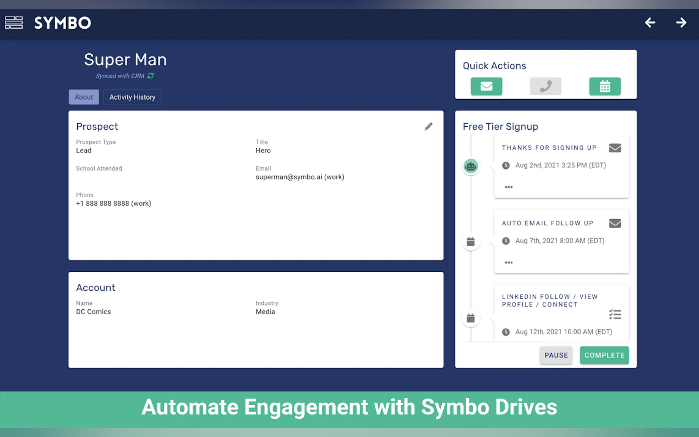Click robot timeline marker for first step
The height and width of the screenshot is (437, 699).
tap(471, 166)
